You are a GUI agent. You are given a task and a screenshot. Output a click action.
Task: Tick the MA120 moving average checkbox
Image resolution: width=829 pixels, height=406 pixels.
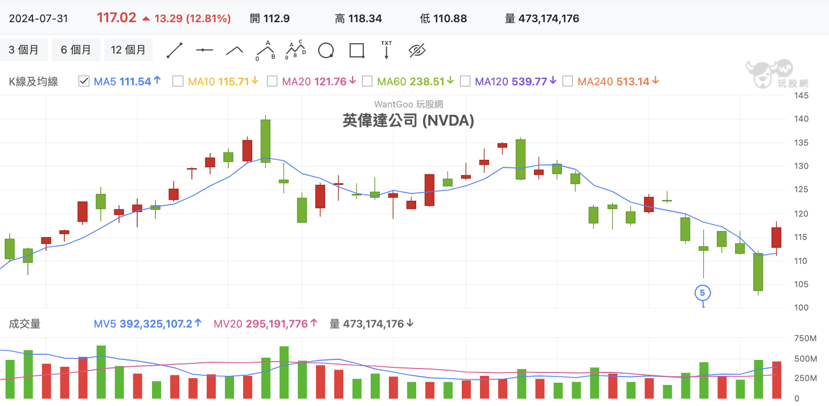[x=465, y=81]
